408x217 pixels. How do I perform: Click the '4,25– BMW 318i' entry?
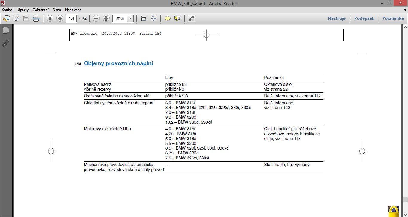point(180,134)
